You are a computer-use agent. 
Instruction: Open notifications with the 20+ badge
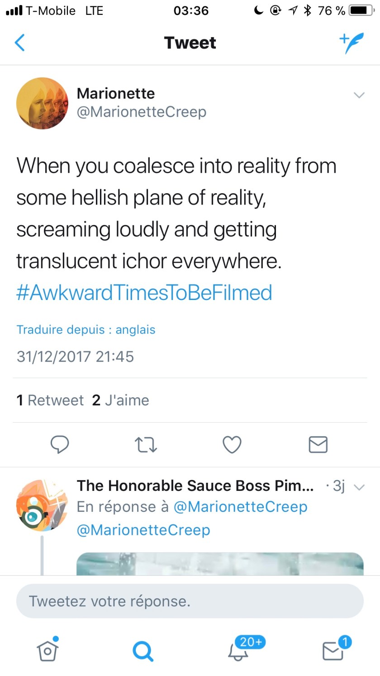pos(238,651)
